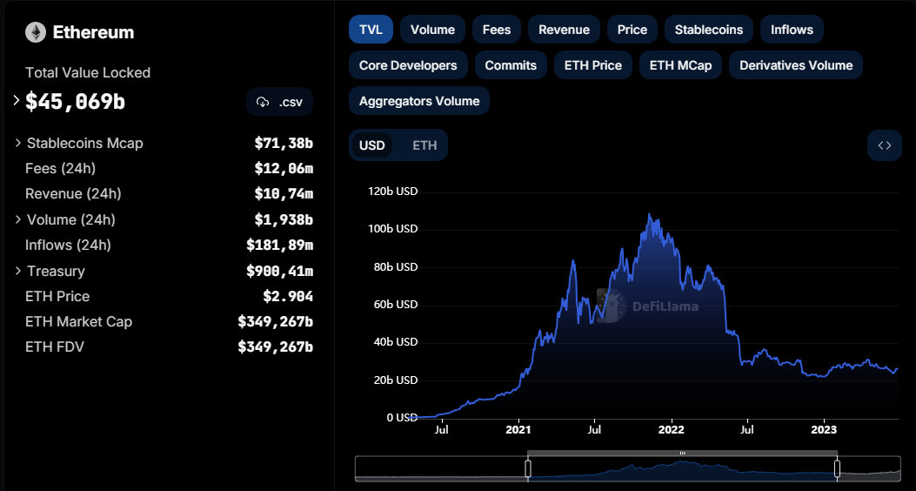Toggle the Commits chart metric

point(511,65)
